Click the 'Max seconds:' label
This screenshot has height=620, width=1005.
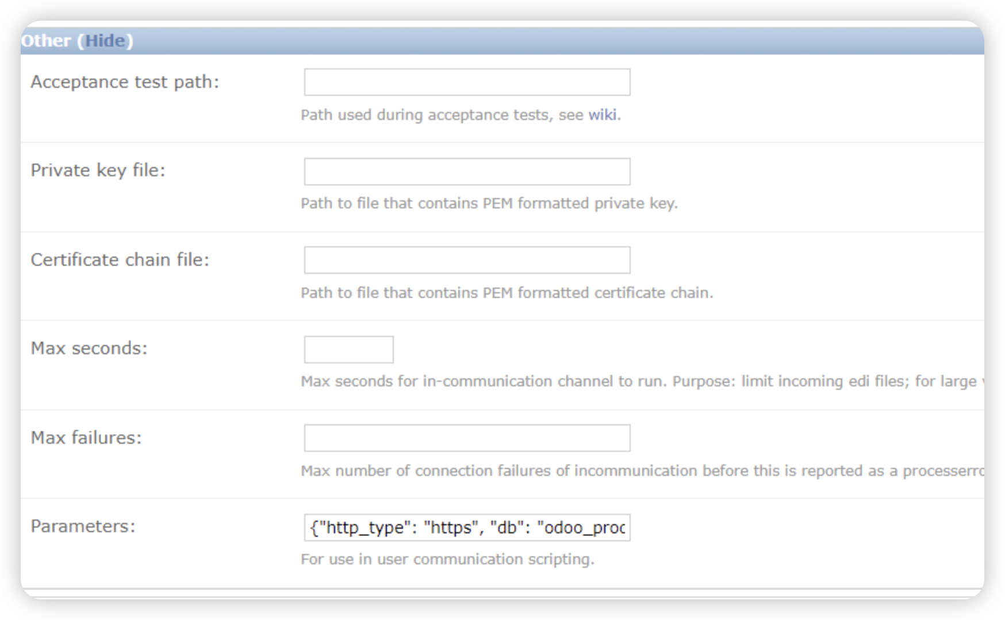89,348
